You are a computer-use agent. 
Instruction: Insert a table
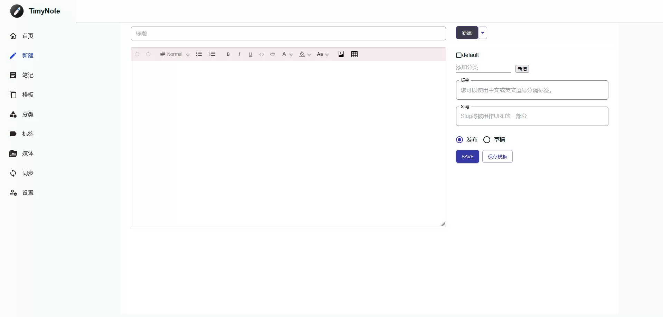354,54
